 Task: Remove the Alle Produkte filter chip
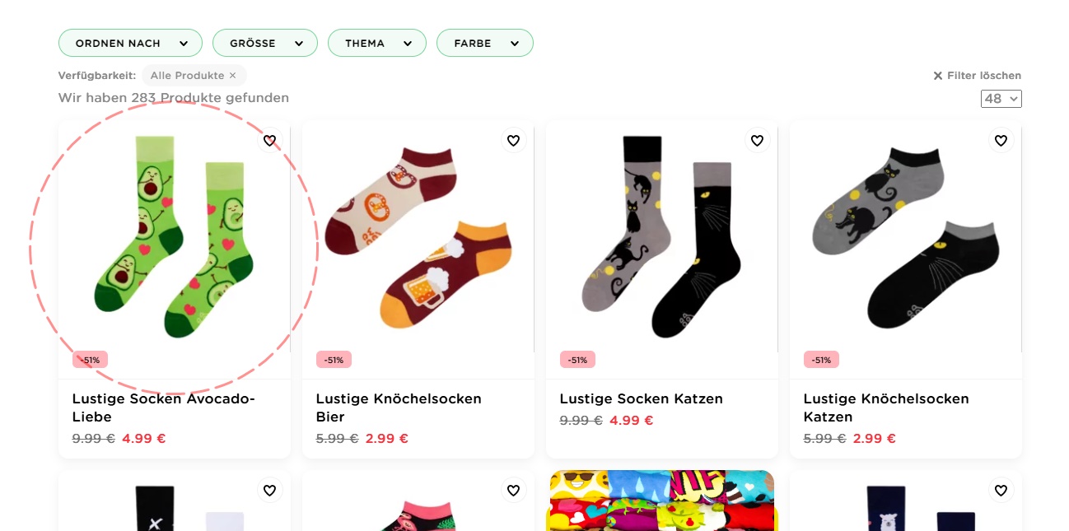[232, 76]
